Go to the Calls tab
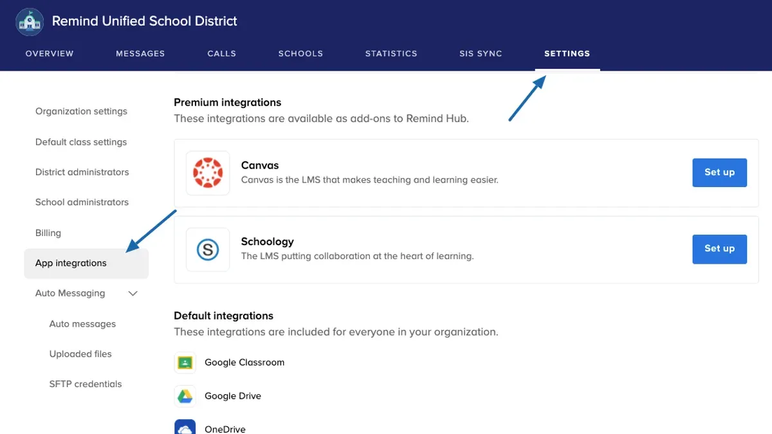Screen dimensions: 772x434 click(x=222, y=53)
